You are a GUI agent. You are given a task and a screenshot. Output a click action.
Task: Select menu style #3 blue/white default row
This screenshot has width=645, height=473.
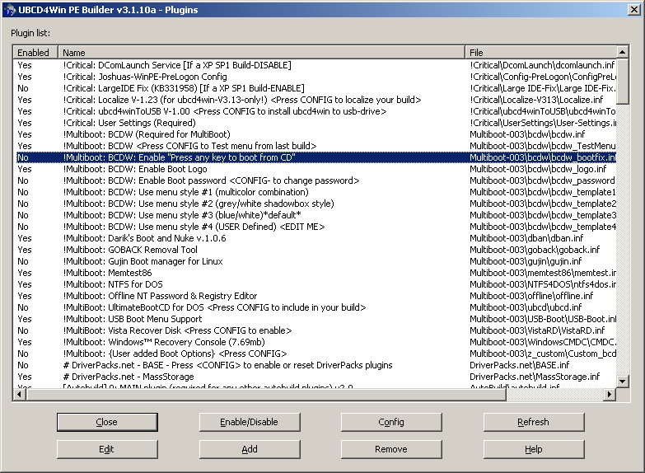(316, 215)
